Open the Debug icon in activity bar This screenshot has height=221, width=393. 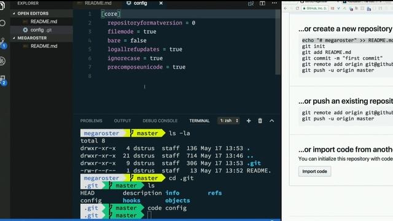click(2, 61)
